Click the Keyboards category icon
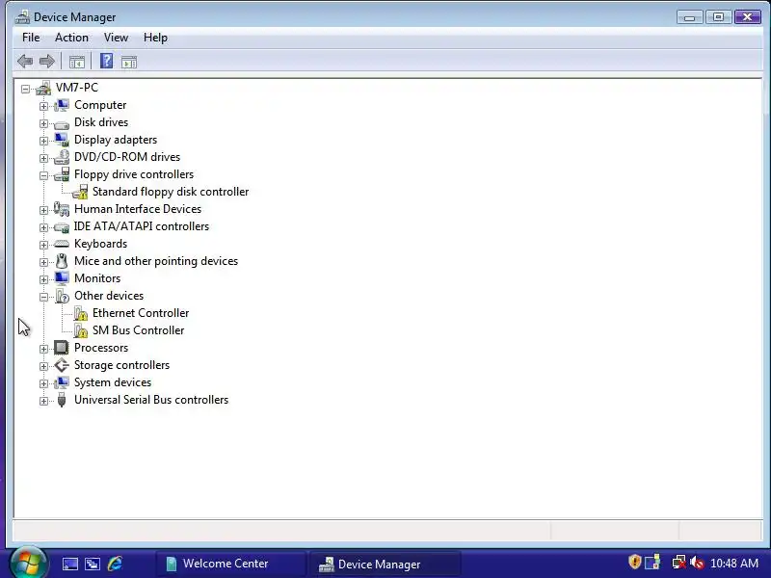This screenshot has height=578, width=771. [x=62, y=244]
